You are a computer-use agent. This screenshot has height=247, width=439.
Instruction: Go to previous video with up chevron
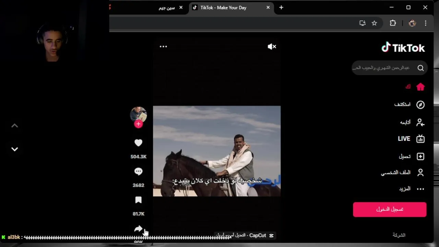point(14,126)
